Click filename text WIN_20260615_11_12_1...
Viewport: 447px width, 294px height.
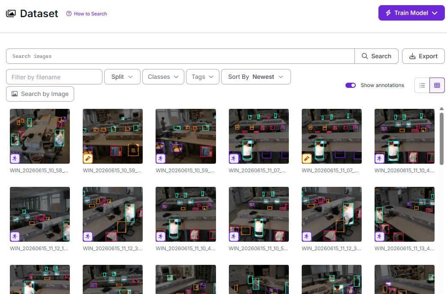(39, 249)
